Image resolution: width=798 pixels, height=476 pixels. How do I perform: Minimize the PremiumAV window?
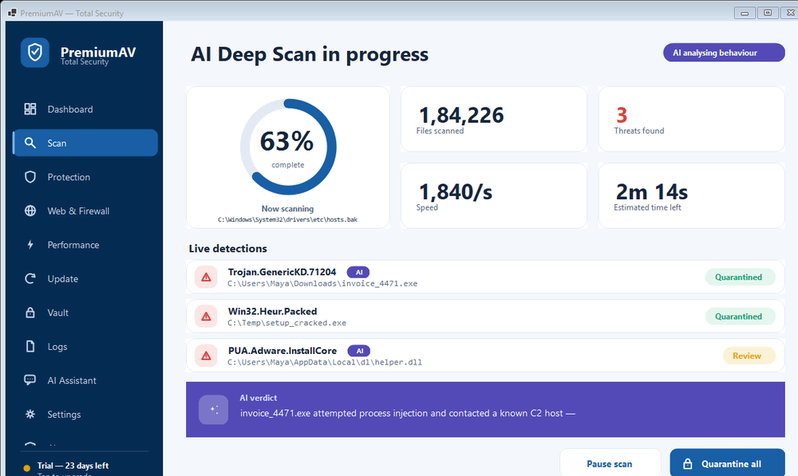(x=745, y=13)
